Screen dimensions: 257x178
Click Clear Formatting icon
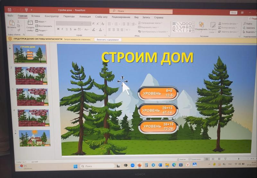103,24
